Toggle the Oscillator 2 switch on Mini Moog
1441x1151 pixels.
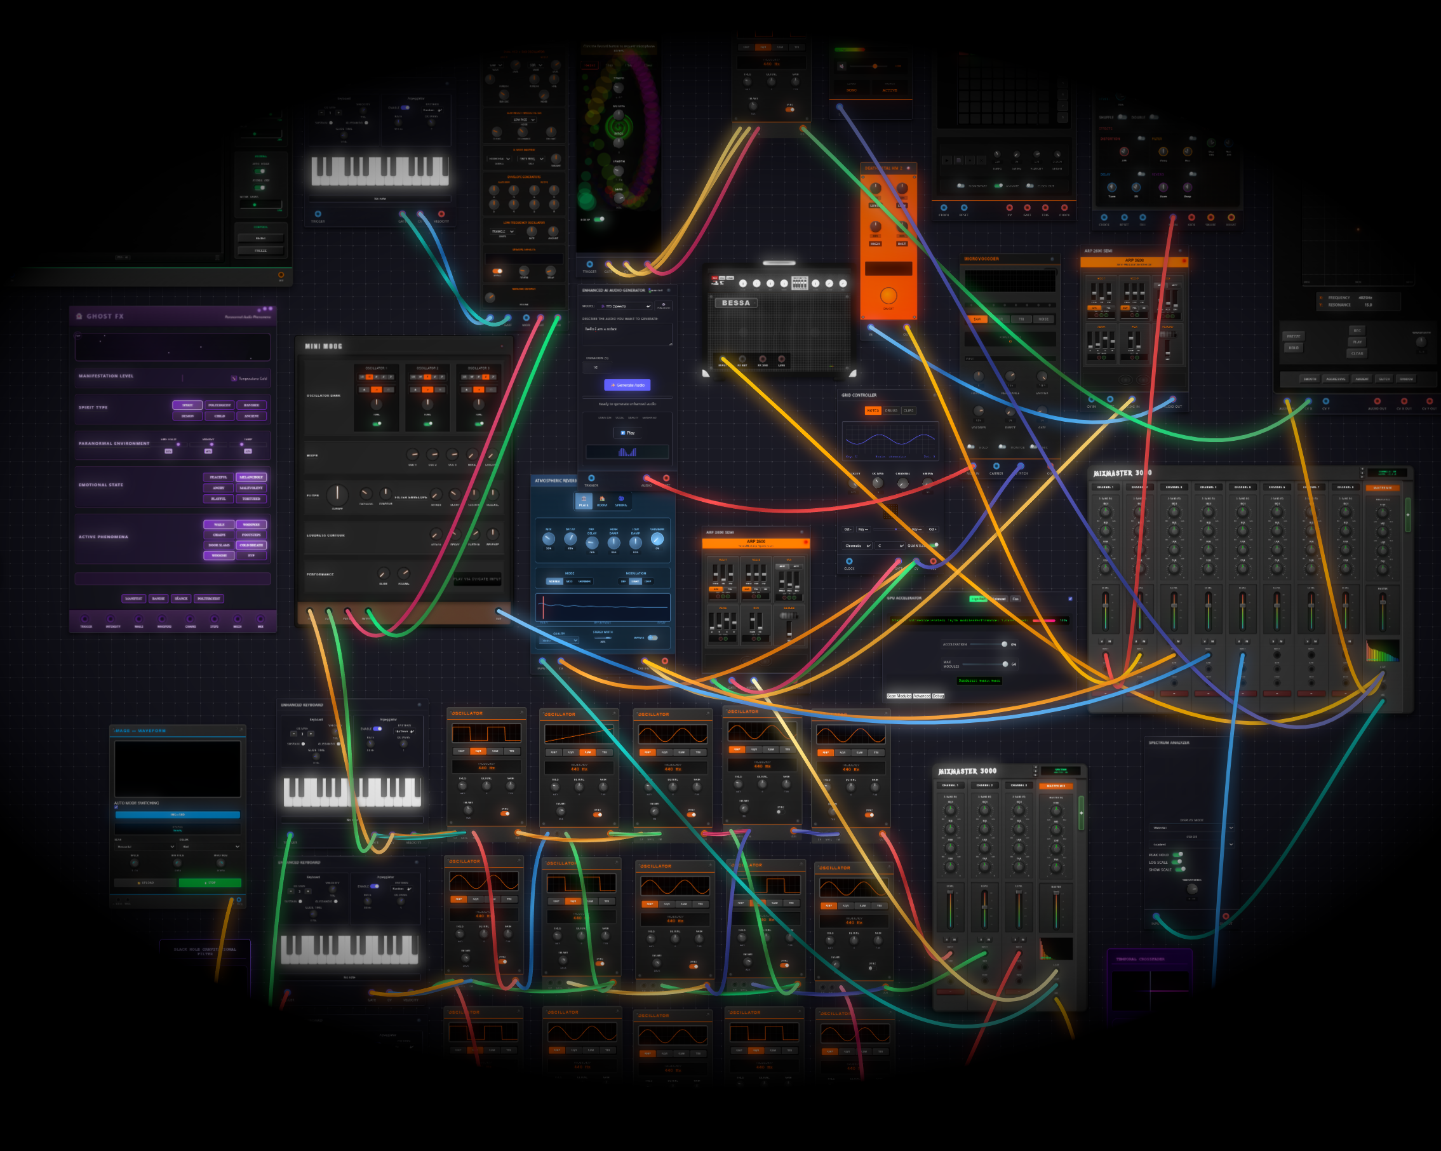428,423
